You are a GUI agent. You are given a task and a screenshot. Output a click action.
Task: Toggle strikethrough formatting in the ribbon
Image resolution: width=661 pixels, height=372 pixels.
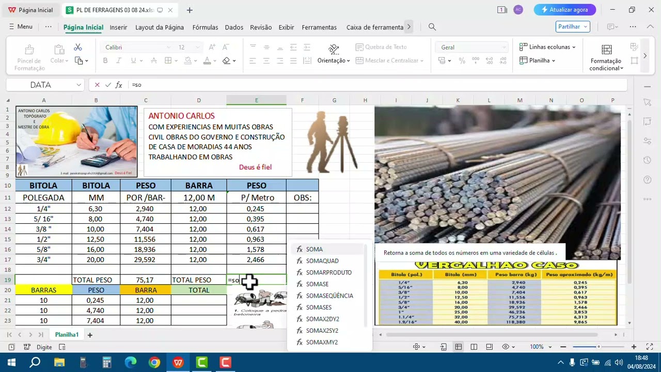(153, 60)
